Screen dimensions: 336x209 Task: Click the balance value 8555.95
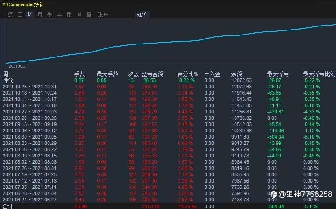pyautogui.click(x=240, y=174)
